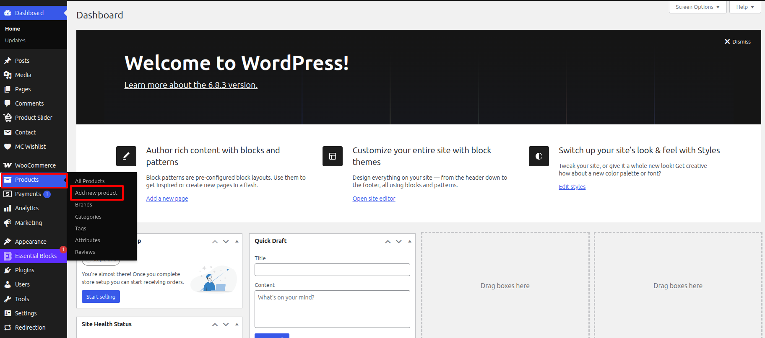Collapse the Site Health Status panel
Image resolution: width=765 pixels, height=338 pixels.
tap(237, 324)
